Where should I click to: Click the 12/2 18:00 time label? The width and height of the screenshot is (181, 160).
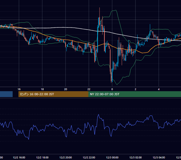pos(42,157)
